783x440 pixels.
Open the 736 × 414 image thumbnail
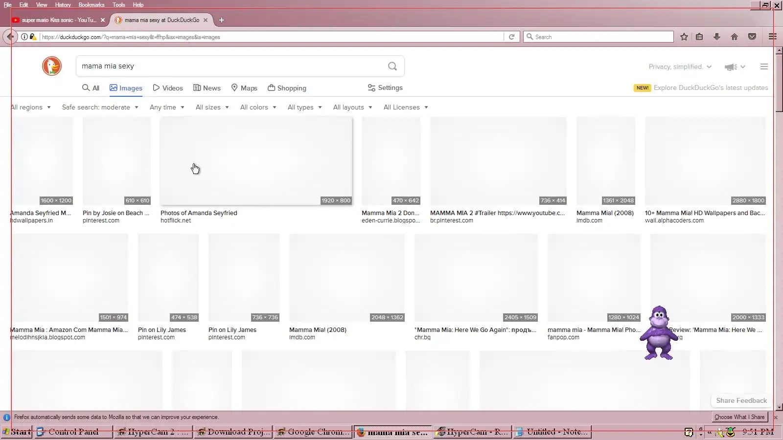click(498, 161)
